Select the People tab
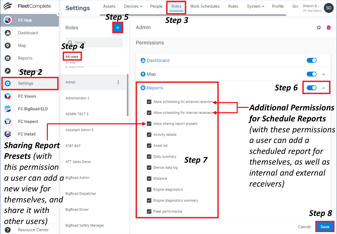This screenshot has width=337, height=234. 156,6
